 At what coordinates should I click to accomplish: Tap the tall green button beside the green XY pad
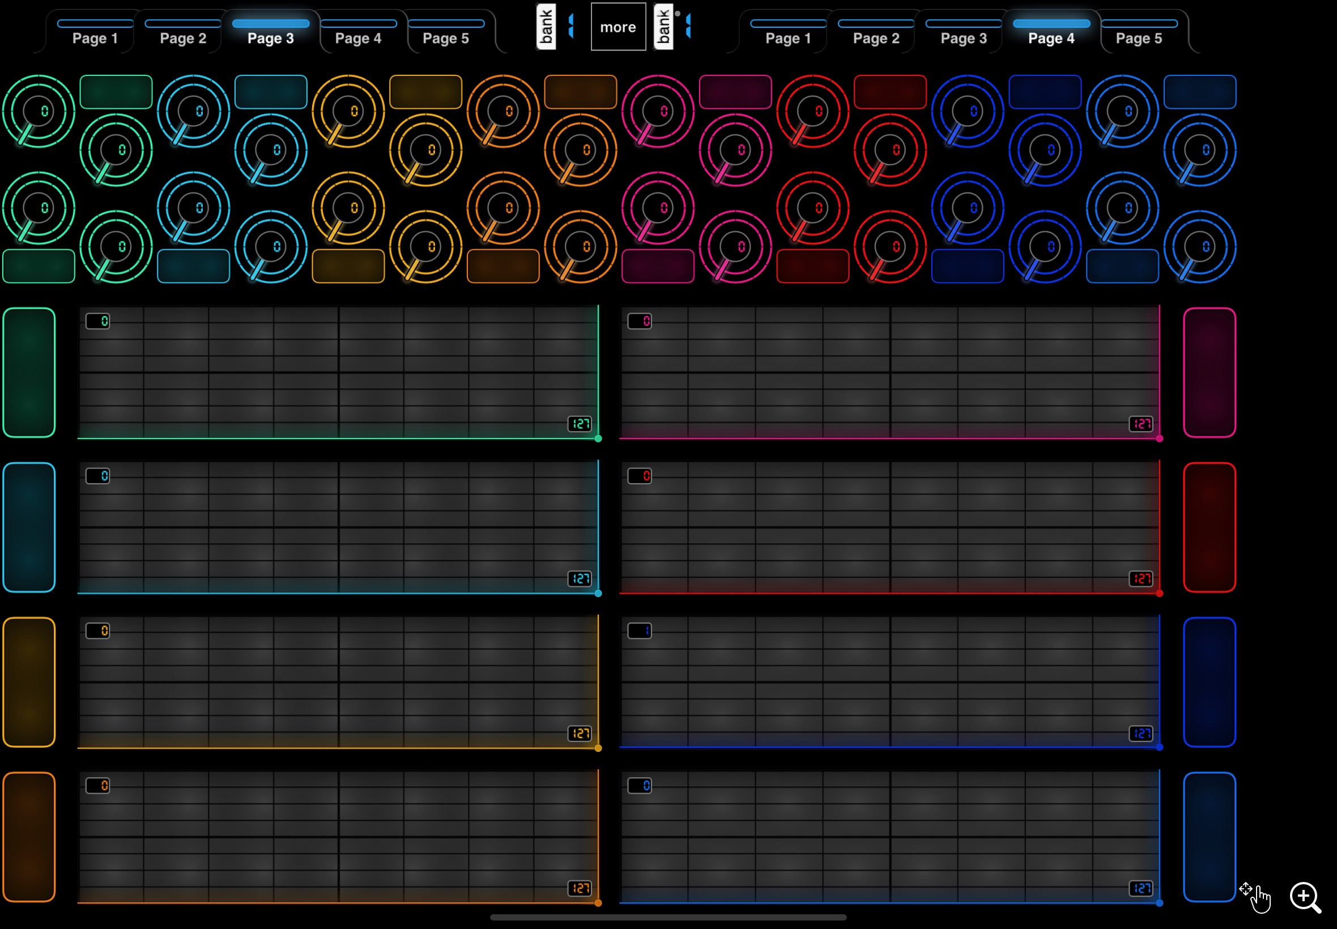point(29,373)
